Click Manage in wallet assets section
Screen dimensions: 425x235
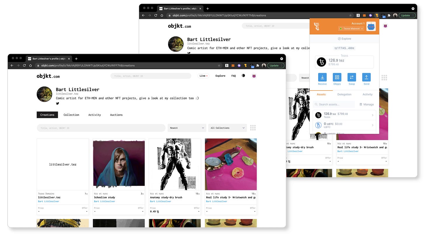point(367,104)
